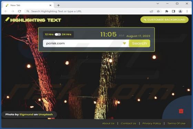Open the Unsplash link
Image resolution: width=193 pixels, height=129 pixels.
pos(45,115)
